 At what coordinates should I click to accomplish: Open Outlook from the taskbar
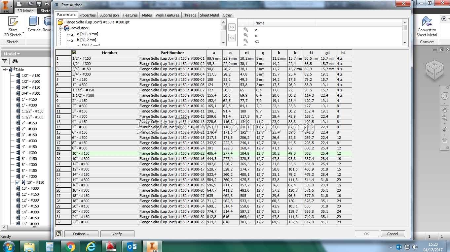tap(131, 246)
